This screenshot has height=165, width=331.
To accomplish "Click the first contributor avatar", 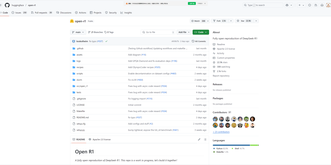I will click(215, 119).
